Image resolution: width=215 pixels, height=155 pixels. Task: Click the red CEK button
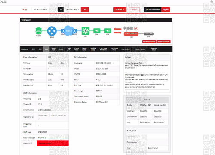coord(85,9)
